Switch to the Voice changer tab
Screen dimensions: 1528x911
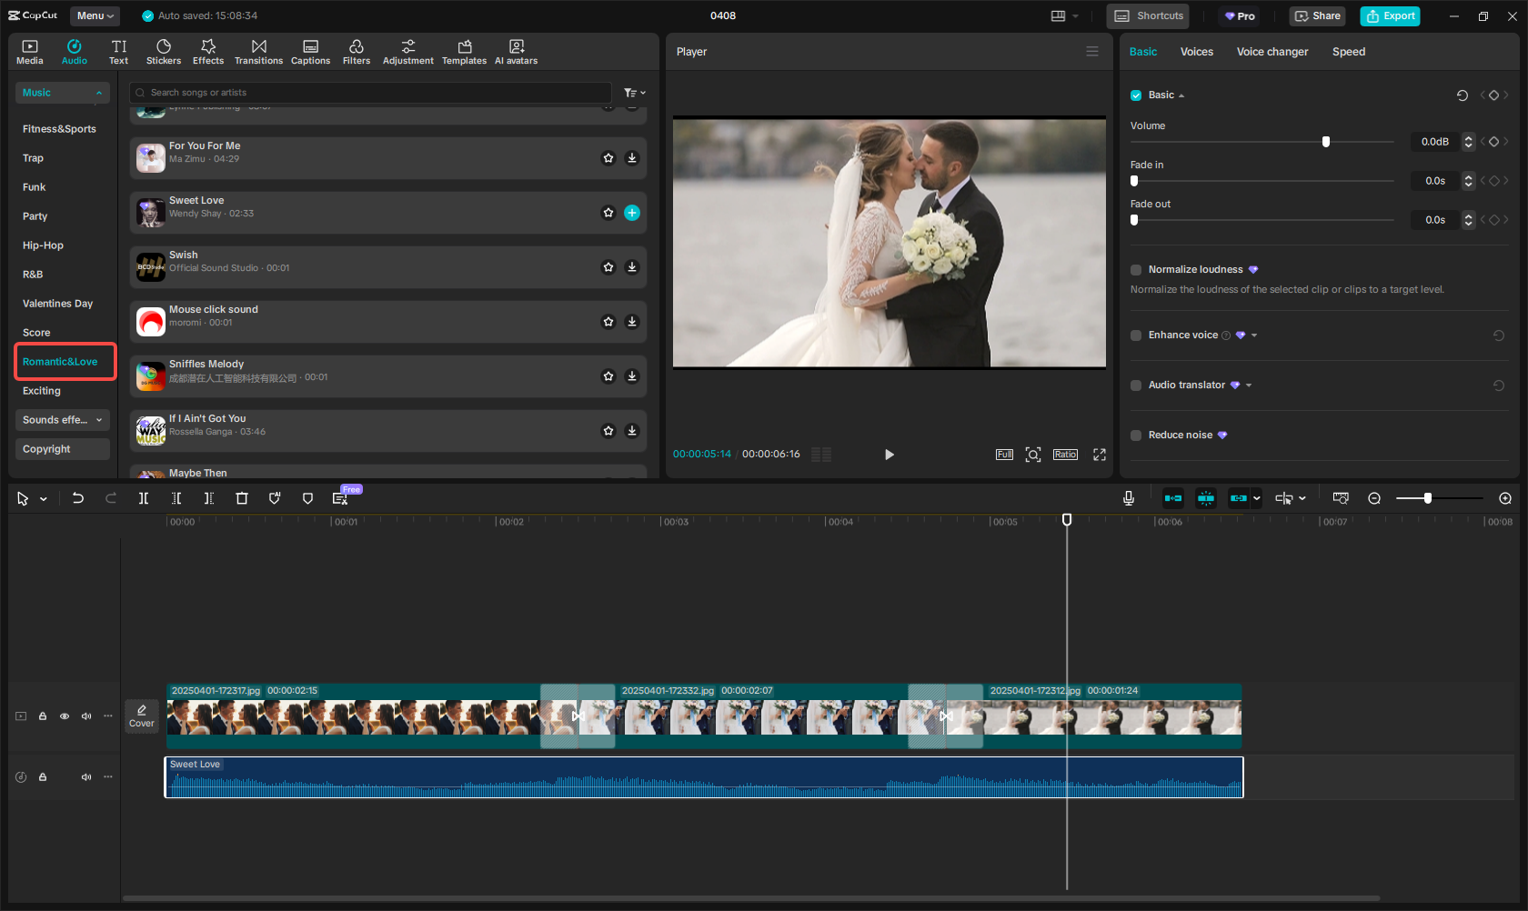(1272, 52)
